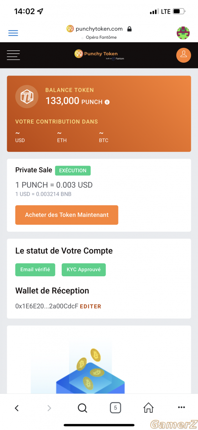Show info next to PUNCH balance
Viewport: 198px width, 430px height.
point(107,102)
